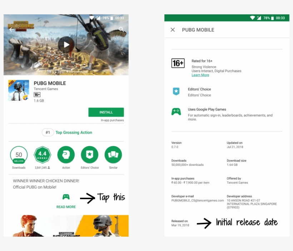Viewport: 293px width, 251px height.
Task: Tap the developer address 10 ANSON ROAD text
Action: coord(252,204)
